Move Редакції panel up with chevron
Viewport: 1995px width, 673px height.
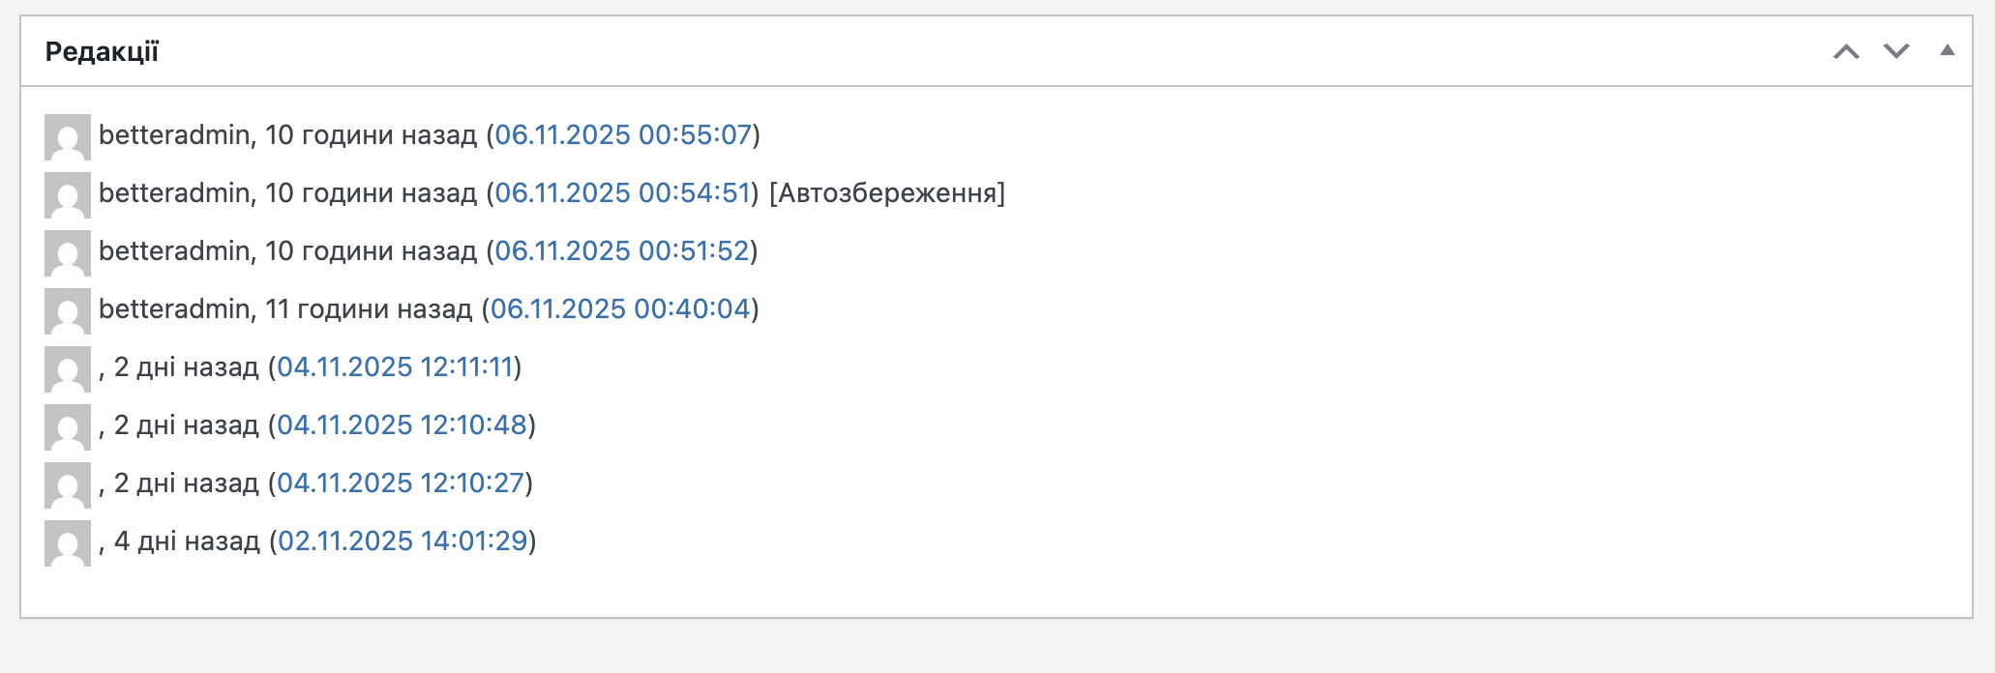[x=1846, y=51]
